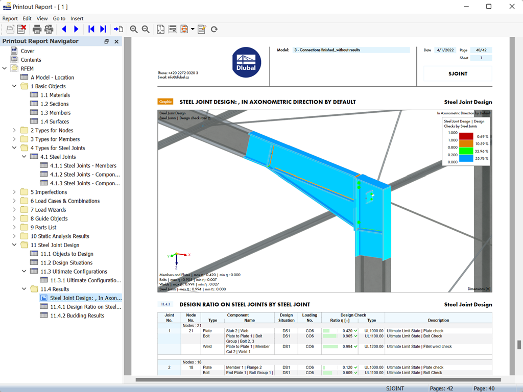Jump to the first page using the toolbar icon
Viewport: 523px width, 392px height.
coord(91,29)
